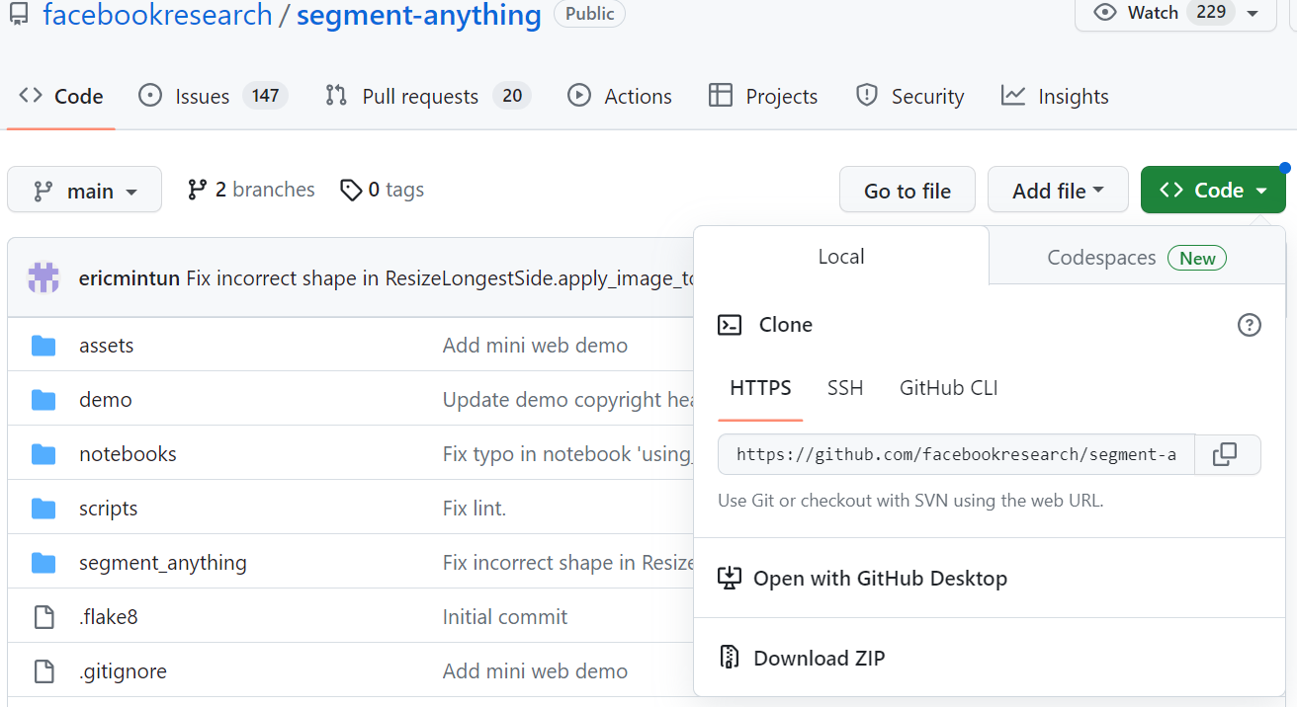
Task: View the 2 branches link
Action: (251, 190)
